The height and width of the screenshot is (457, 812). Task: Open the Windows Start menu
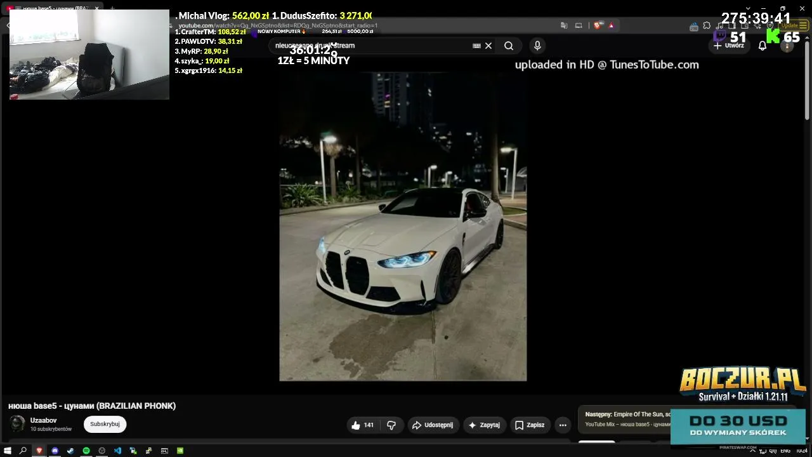pos(8,451)
